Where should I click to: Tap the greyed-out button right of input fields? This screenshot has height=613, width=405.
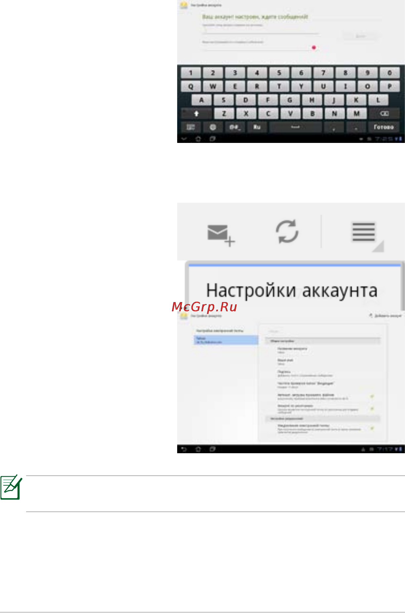pyautogui.click(x=360, y=36)
